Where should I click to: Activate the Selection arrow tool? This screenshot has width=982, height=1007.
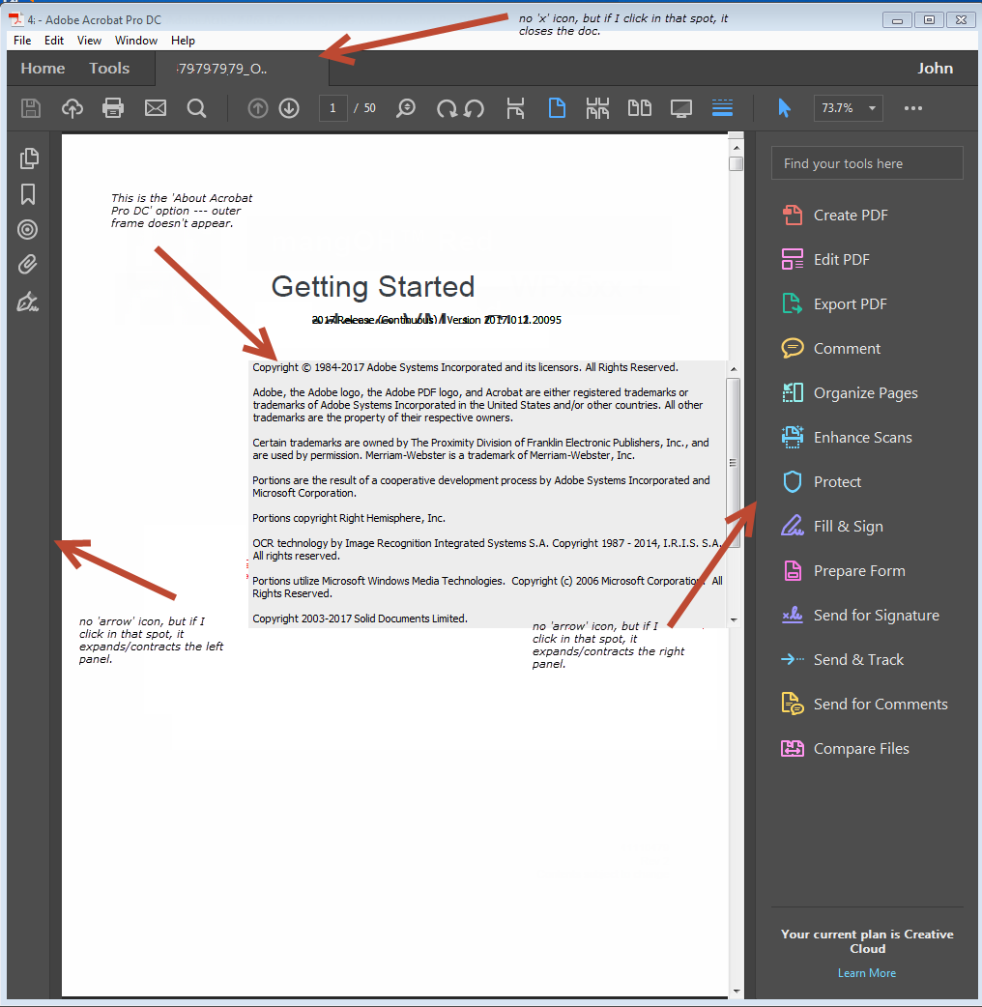[x=784, y=108]
